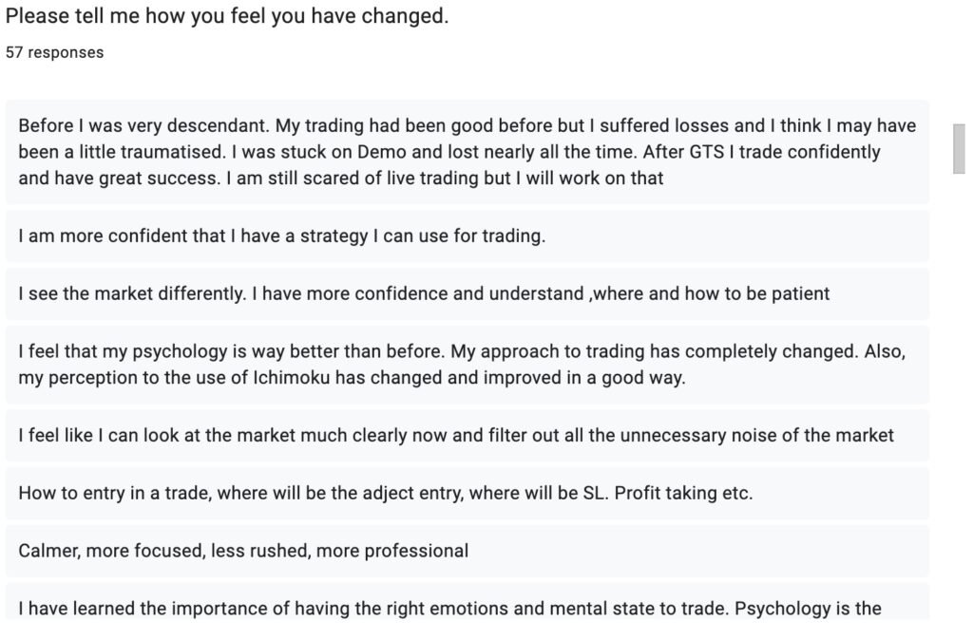Image resolution: width=973 pixels, height=639 pixels.
Task: Click the '57 responses' count label
Action: (54, 52)
